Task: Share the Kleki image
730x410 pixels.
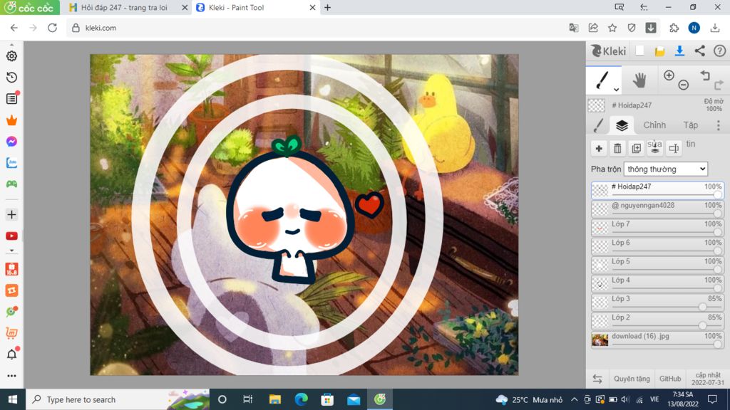Action: click(x=700, y=51)
